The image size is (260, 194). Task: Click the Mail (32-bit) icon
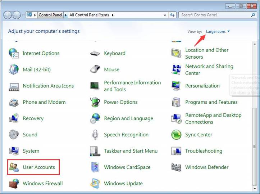click(x=14, y=69)
